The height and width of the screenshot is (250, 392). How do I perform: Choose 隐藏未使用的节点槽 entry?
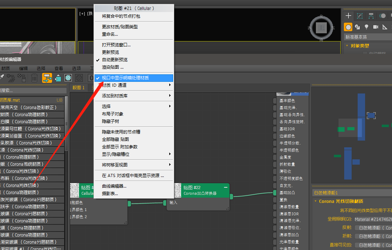coord(134,132)
